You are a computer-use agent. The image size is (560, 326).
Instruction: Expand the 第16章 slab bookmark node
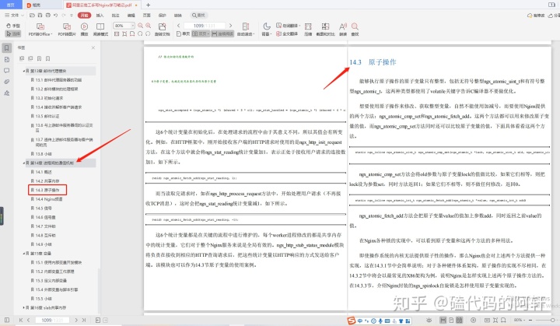click(x=24, y=308)
